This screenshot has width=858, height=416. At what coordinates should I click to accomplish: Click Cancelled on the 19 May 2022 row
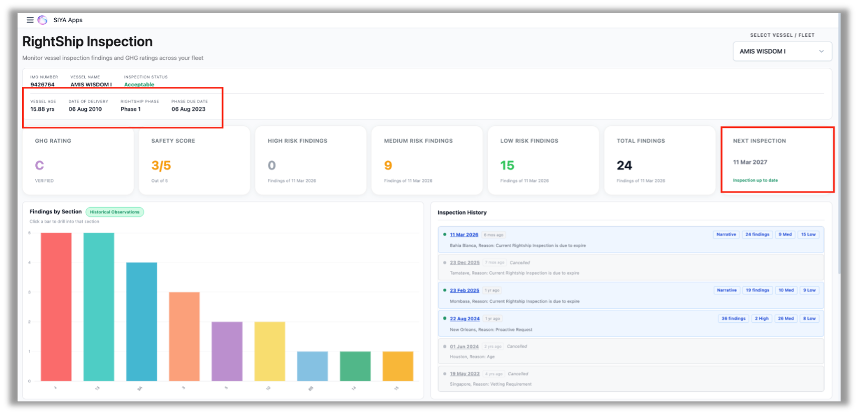click(x=518, y=374)
